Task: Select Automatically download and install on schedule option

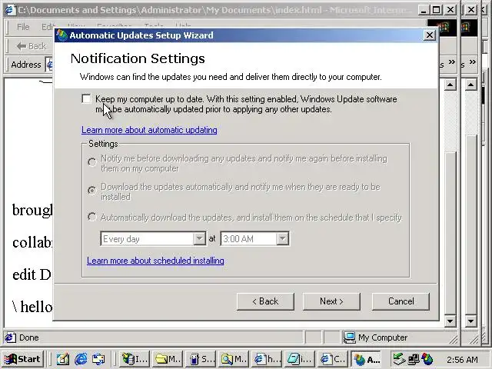Action: (92, 217)
